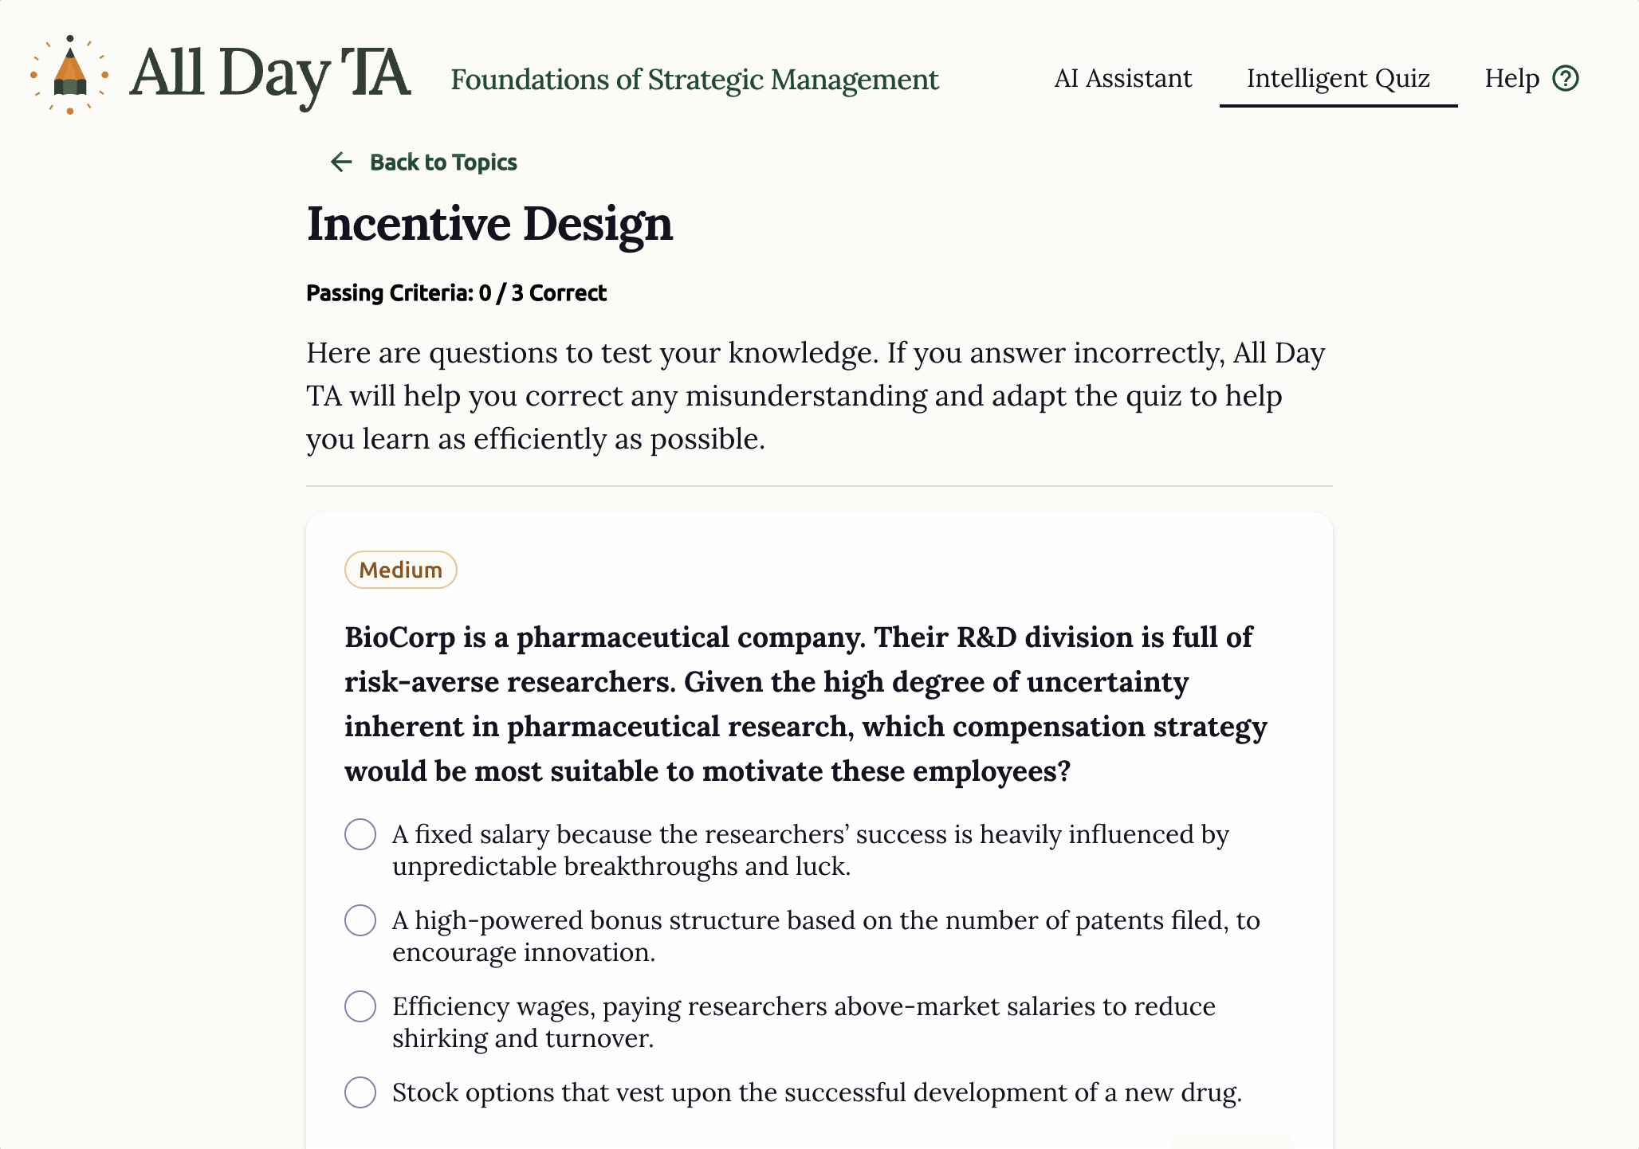Go back via Back to Topics text
This screenshot has height=1149, width=1639.
click(443, 163)
